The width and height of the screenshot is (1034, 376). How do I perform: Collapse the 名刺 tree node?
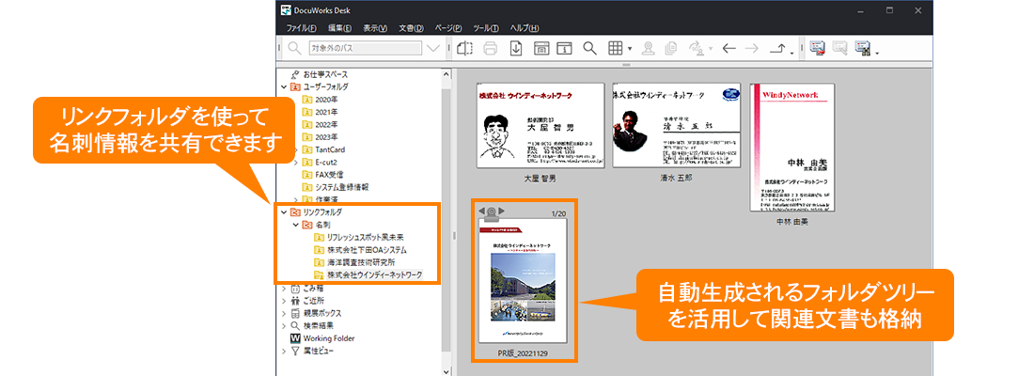pyautogui.click(x=295, y=225)
